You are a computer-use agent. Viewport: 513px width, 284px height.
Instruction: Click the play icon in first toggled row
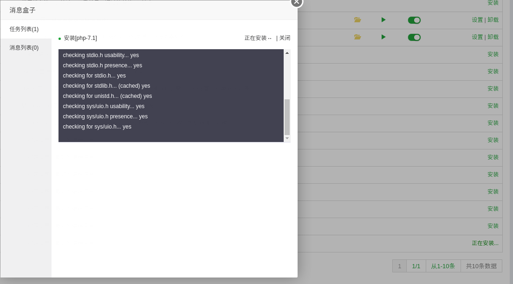tap(383, 20)
